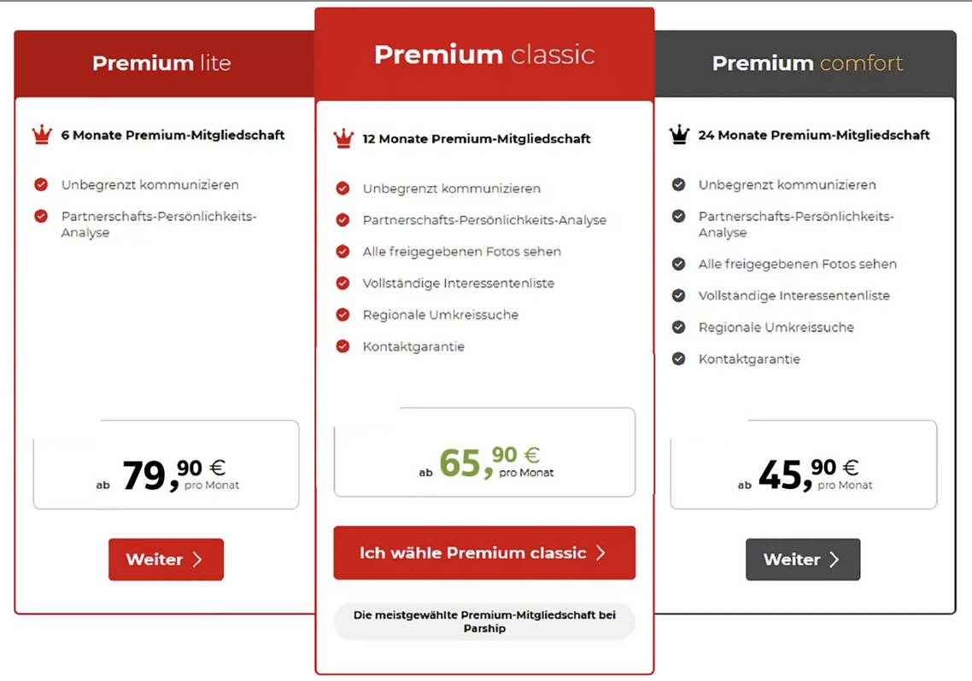Continue with the dark Weiter button under Premium comfort

click(803, 560)
